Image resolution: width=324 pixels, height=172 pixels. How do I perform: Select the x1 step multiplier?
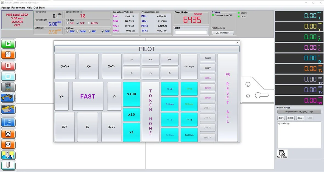point(132,132)
